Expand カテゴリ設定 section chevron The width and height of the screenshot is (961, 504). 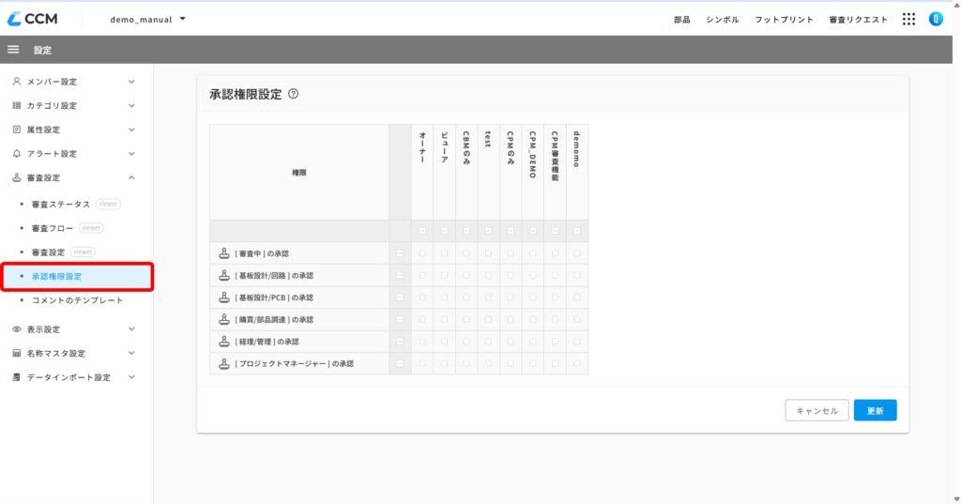point(131,105)
